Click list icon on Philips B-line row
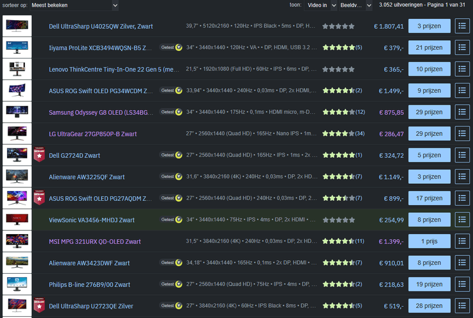This screenshot has height=318, width=473. (462, 284)
